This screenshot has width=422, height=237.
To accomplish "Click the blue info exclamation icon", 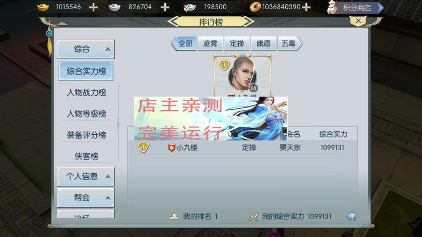I will click(352, 216).
